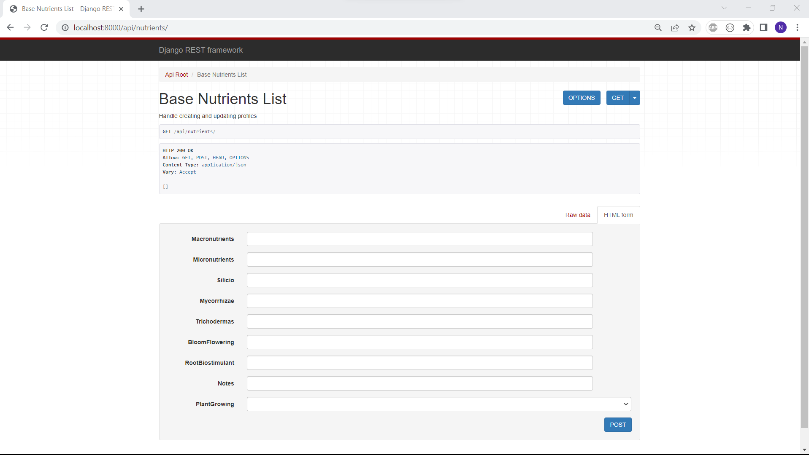Switch to the Raw data tab
This screenshot has width=809, height=455.
(x=577, y=215)
